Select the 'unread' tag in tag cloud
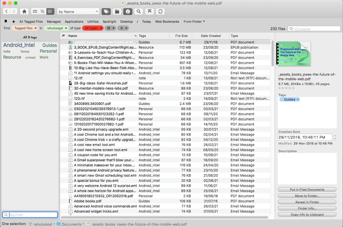The width and height of the screenshot is (343, 227). point(30,57)
